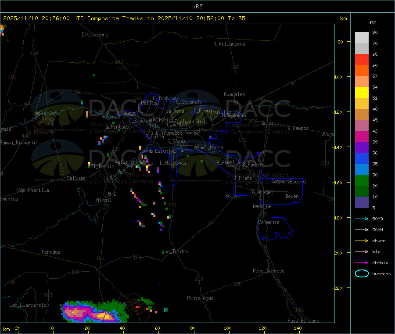Click the R_Padre place label
395x334 pixels.
pos(251,165)
